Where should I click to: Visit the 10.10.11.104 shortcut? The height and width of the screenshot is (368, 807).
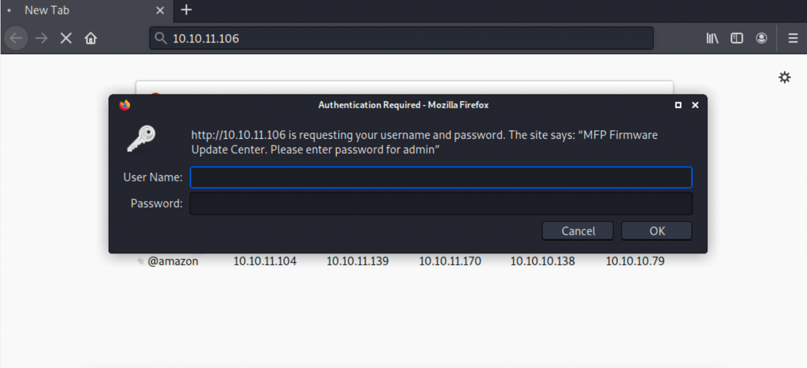[265, 261]
